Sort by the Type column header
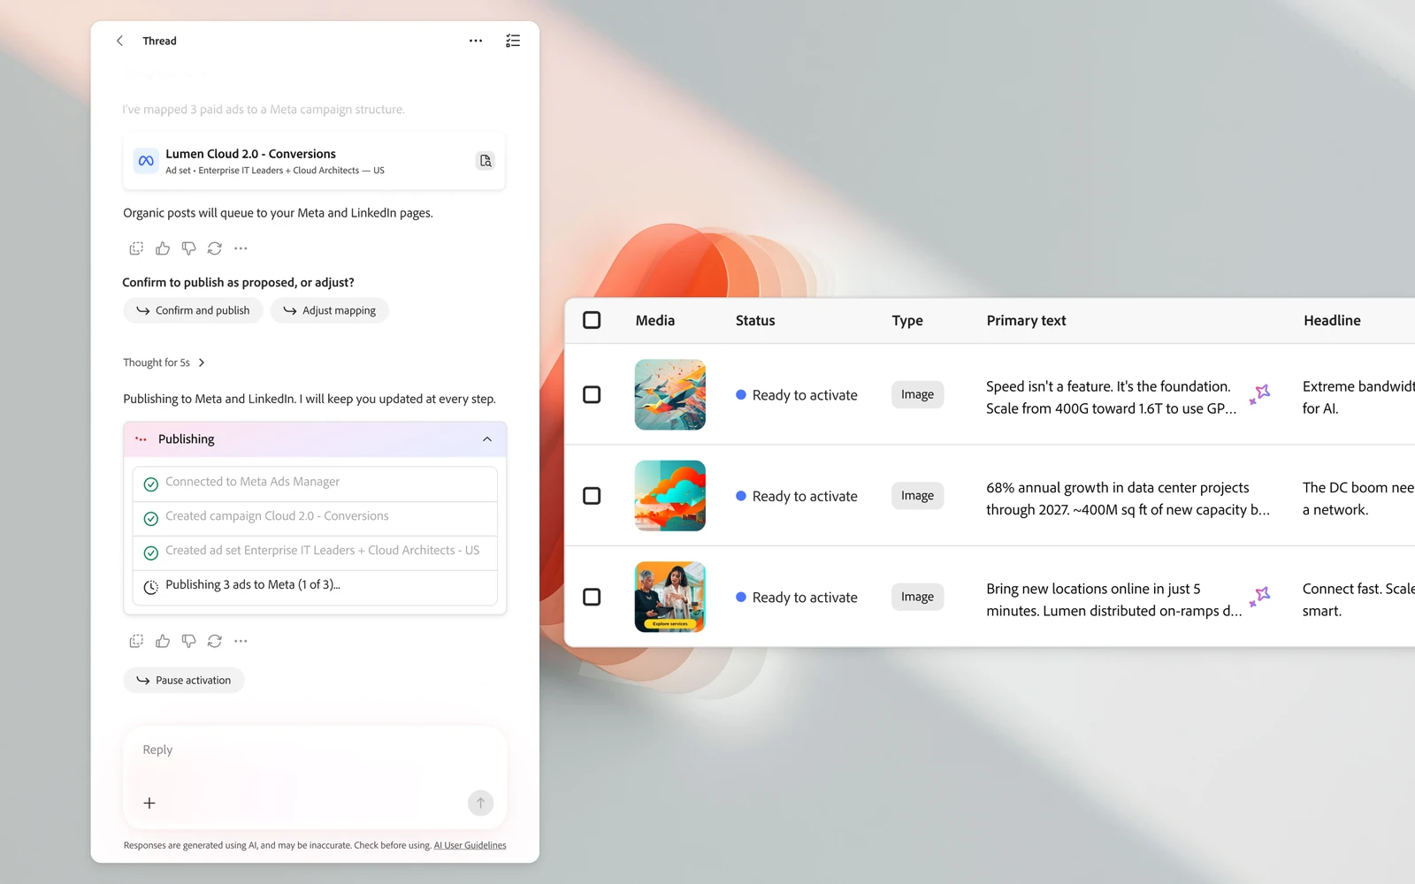The height and width of the screenshot is (884, 1415). point(907,320)
